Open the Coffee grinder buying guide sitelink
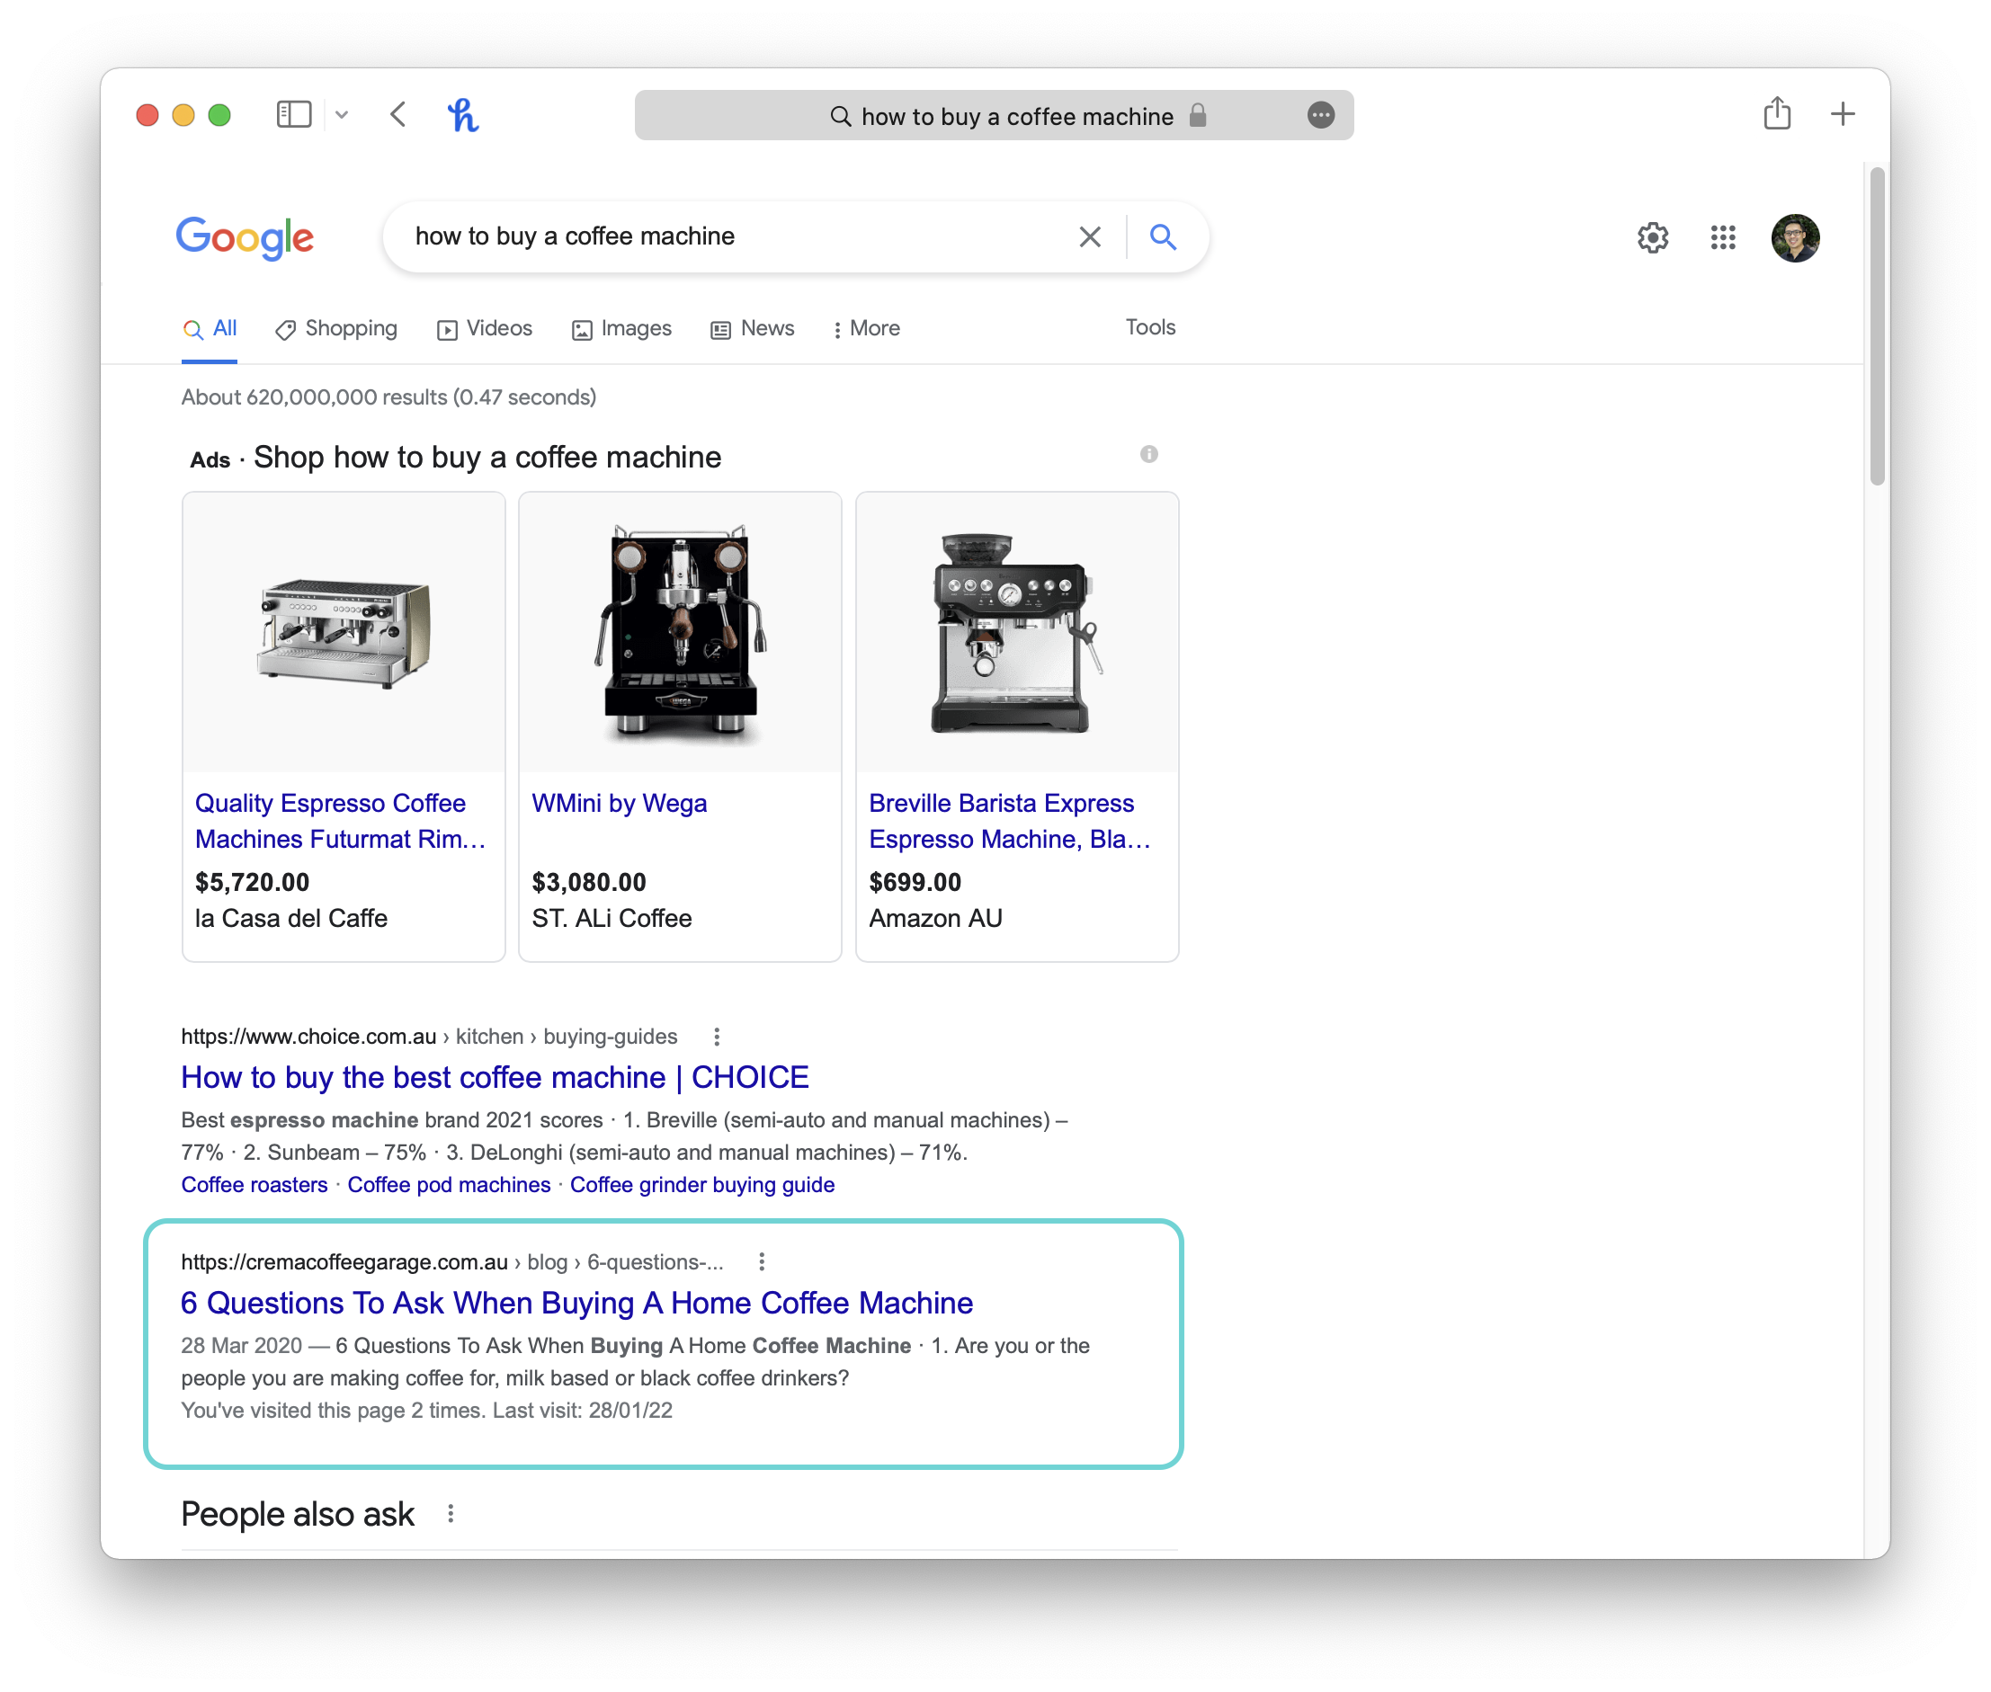The image size is (1991, 1692). pos(702,1186)
